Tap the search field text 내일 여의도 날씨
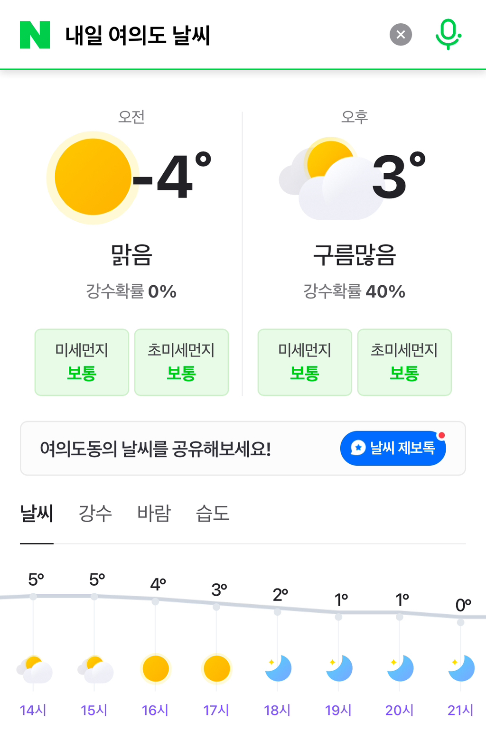The width and height of the screenshot is (486, 740). pyautogui.click(x=138, y=35)
